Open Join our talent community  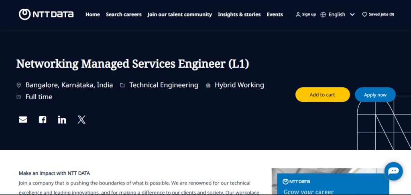179,14
